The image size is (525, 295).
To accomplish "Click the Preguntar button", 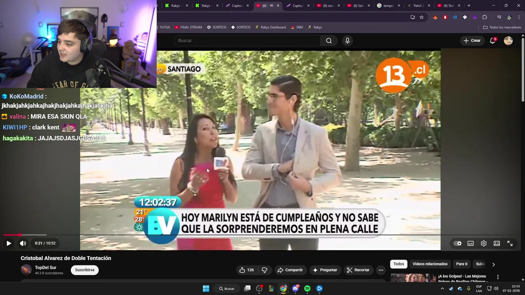I will 324,270.
